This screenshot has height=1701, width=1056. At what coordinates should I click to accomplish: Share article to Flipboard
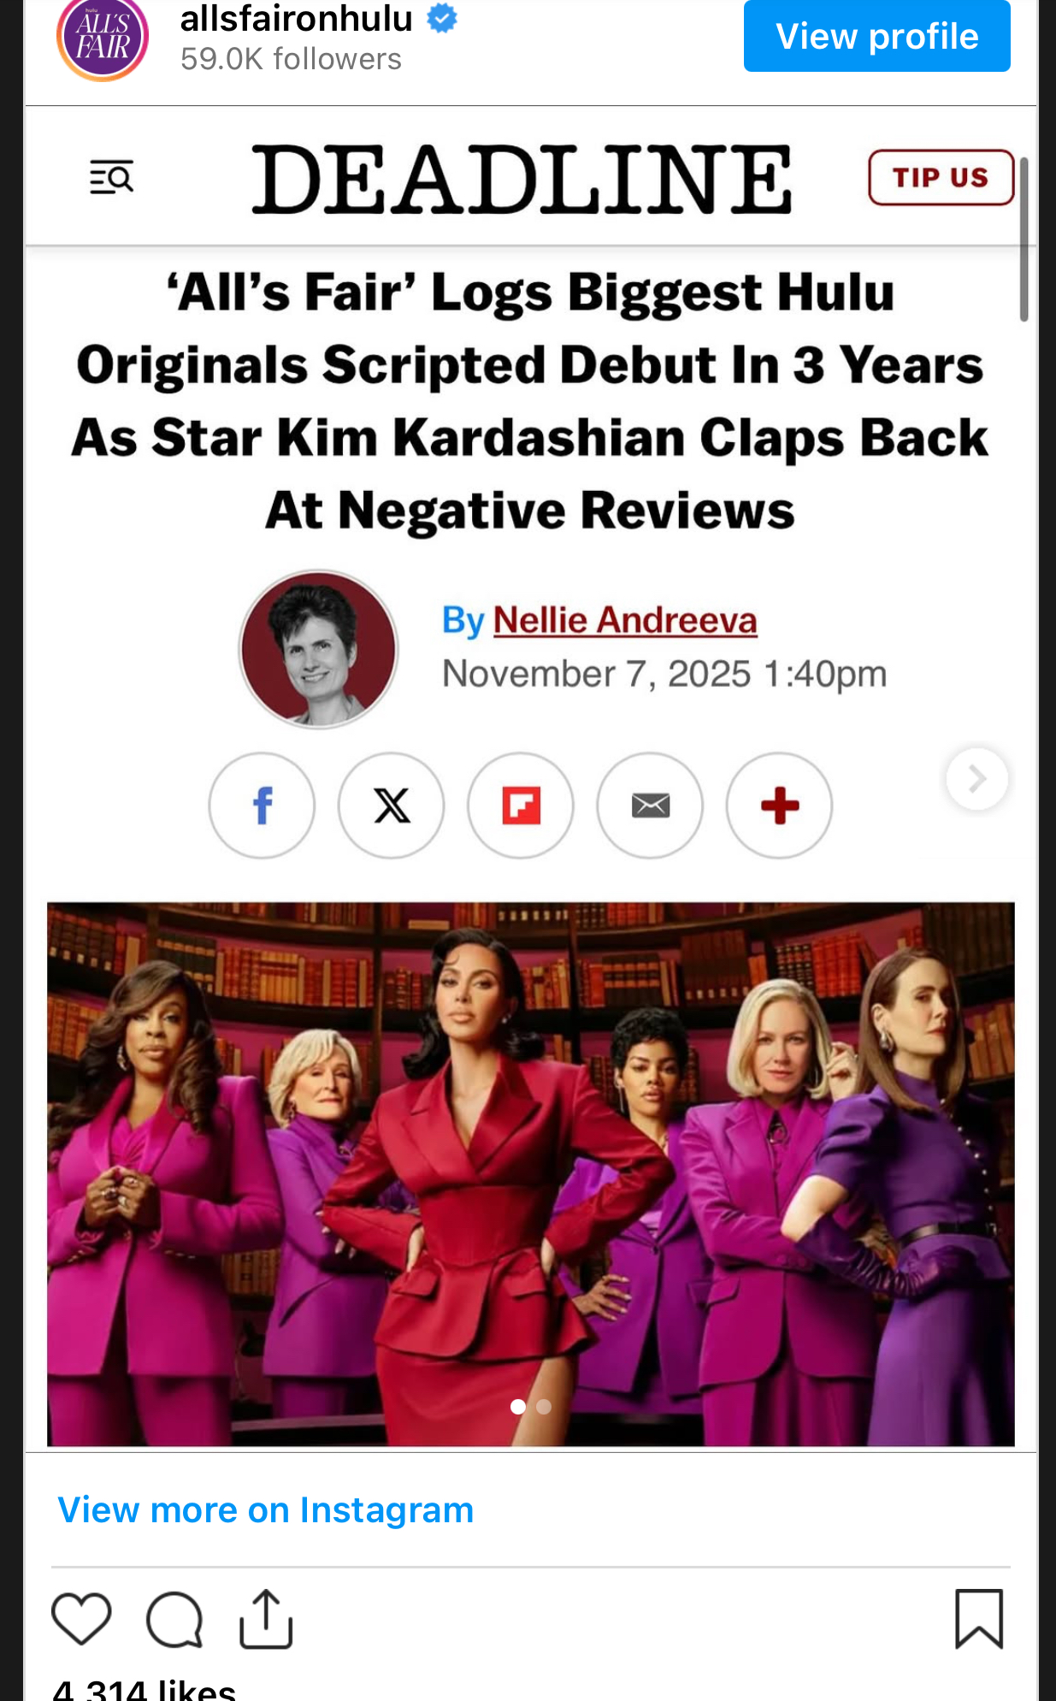(521, 806)
